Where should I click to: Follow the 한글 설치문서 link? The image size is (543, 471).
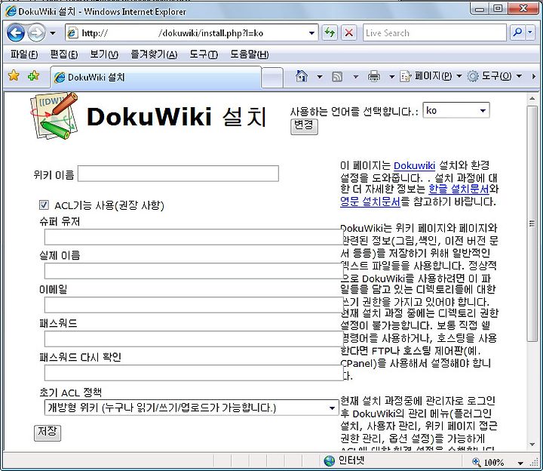459,189
